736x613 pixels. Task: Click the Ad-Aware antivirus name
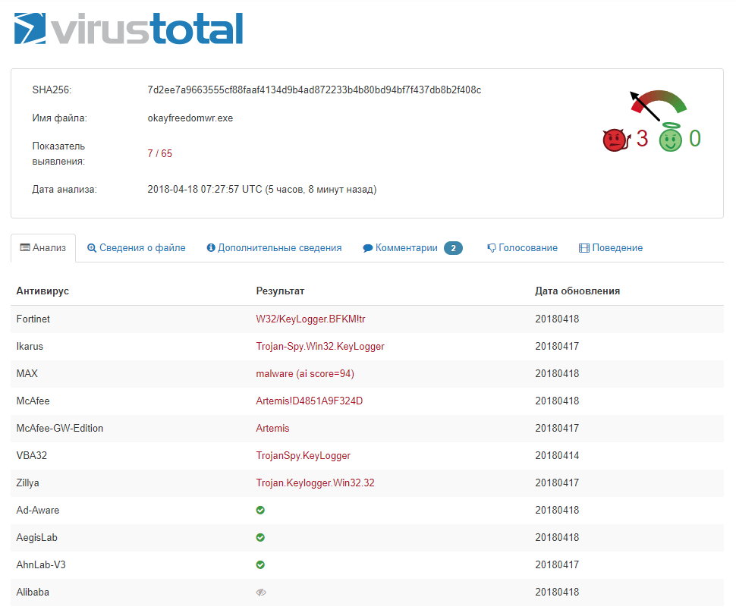tap(37, 511)
